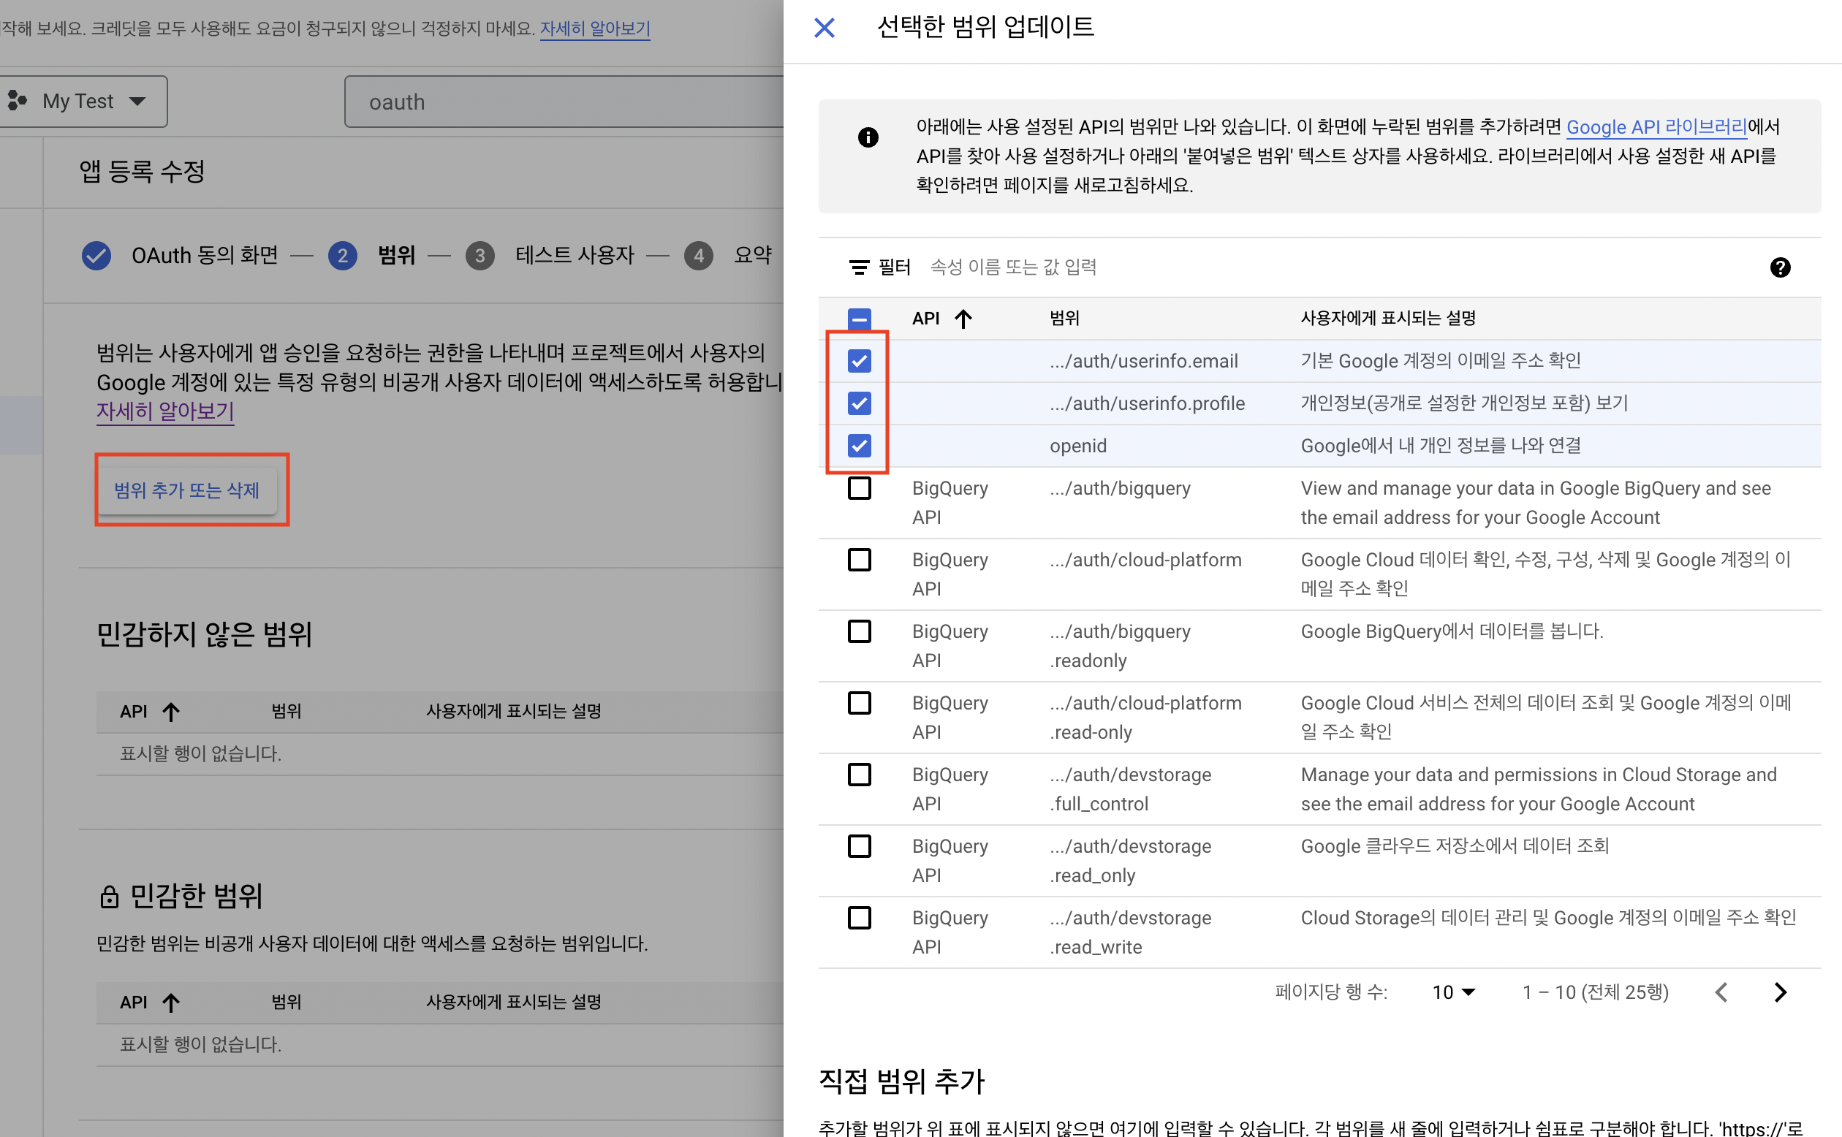The width and height of the screenshot is (1842, 1137).
Task: Click the help question mark icon
Action: (1780, 267)
